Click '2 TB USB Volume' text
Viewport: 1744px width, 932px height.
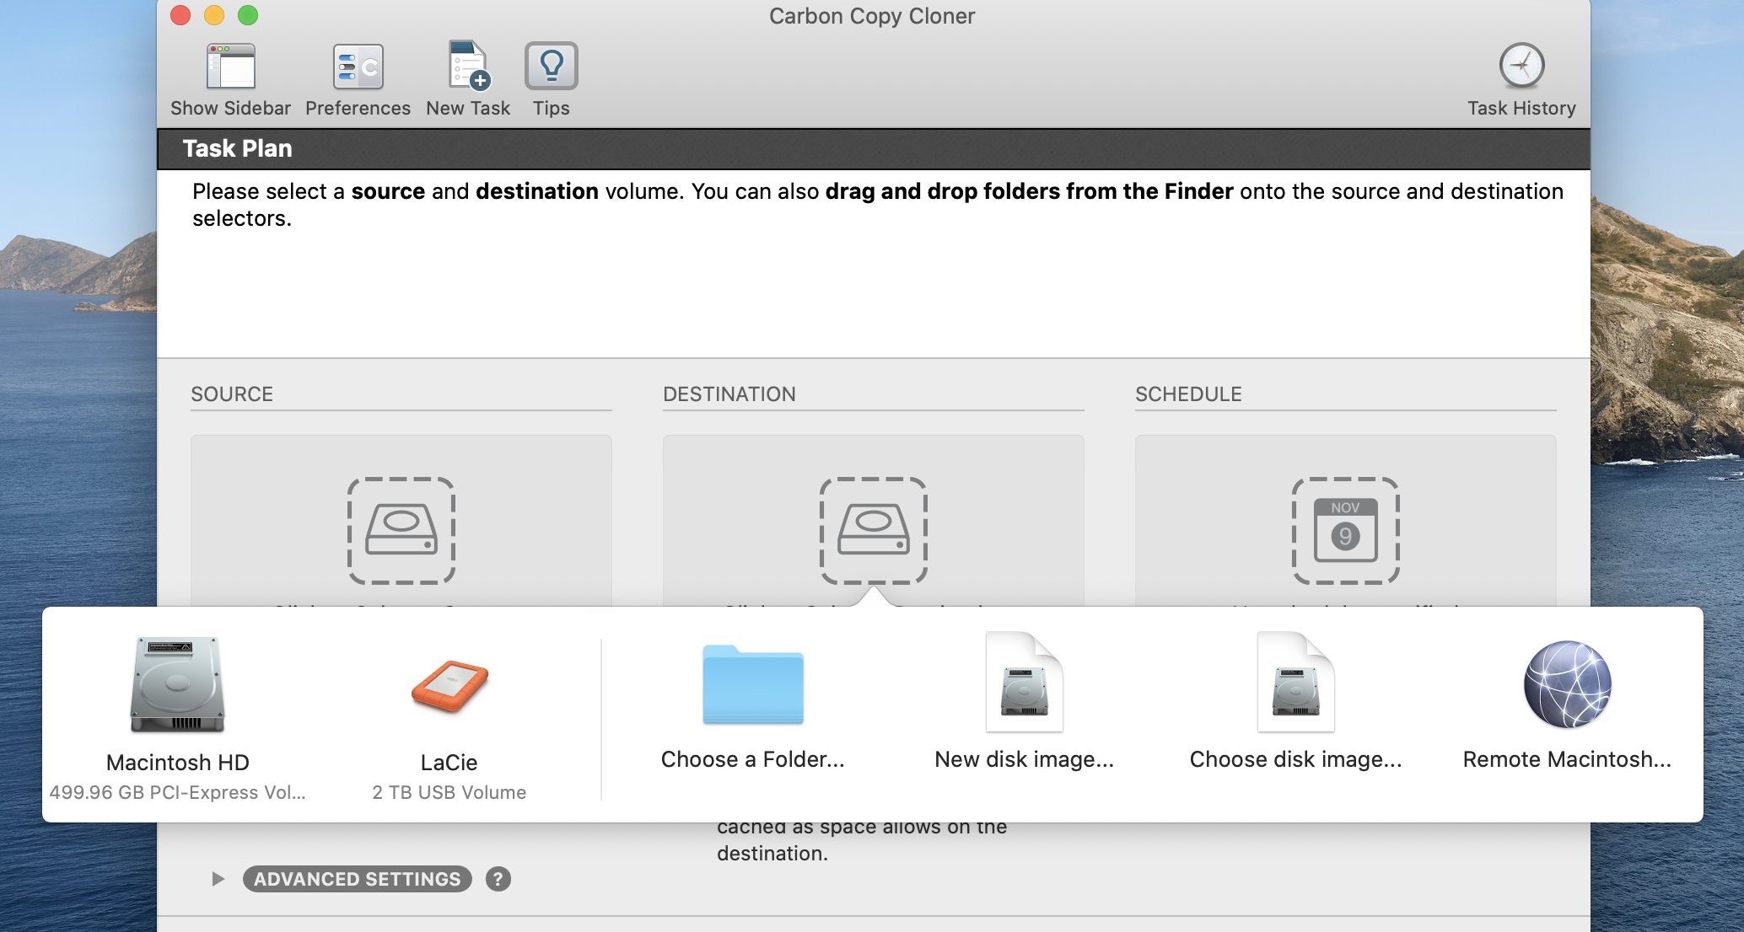(x=449, y=792)
